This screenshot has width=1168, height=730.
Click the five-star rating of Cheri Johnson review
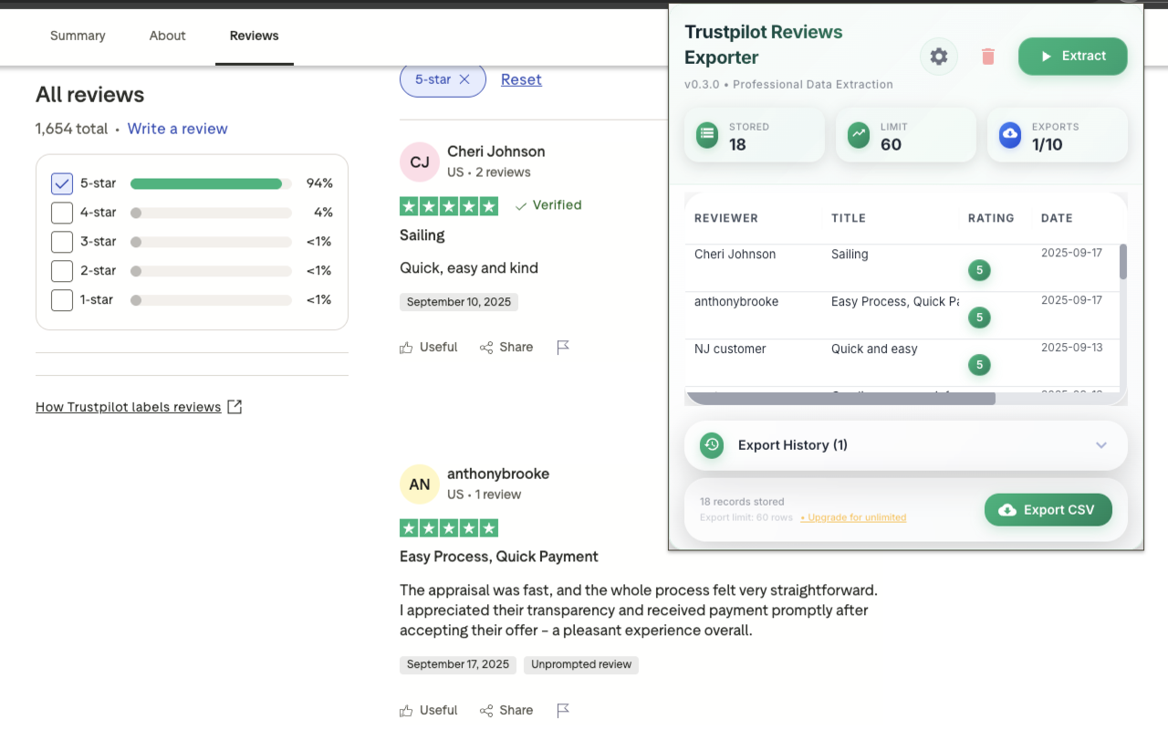click(449, 206)
